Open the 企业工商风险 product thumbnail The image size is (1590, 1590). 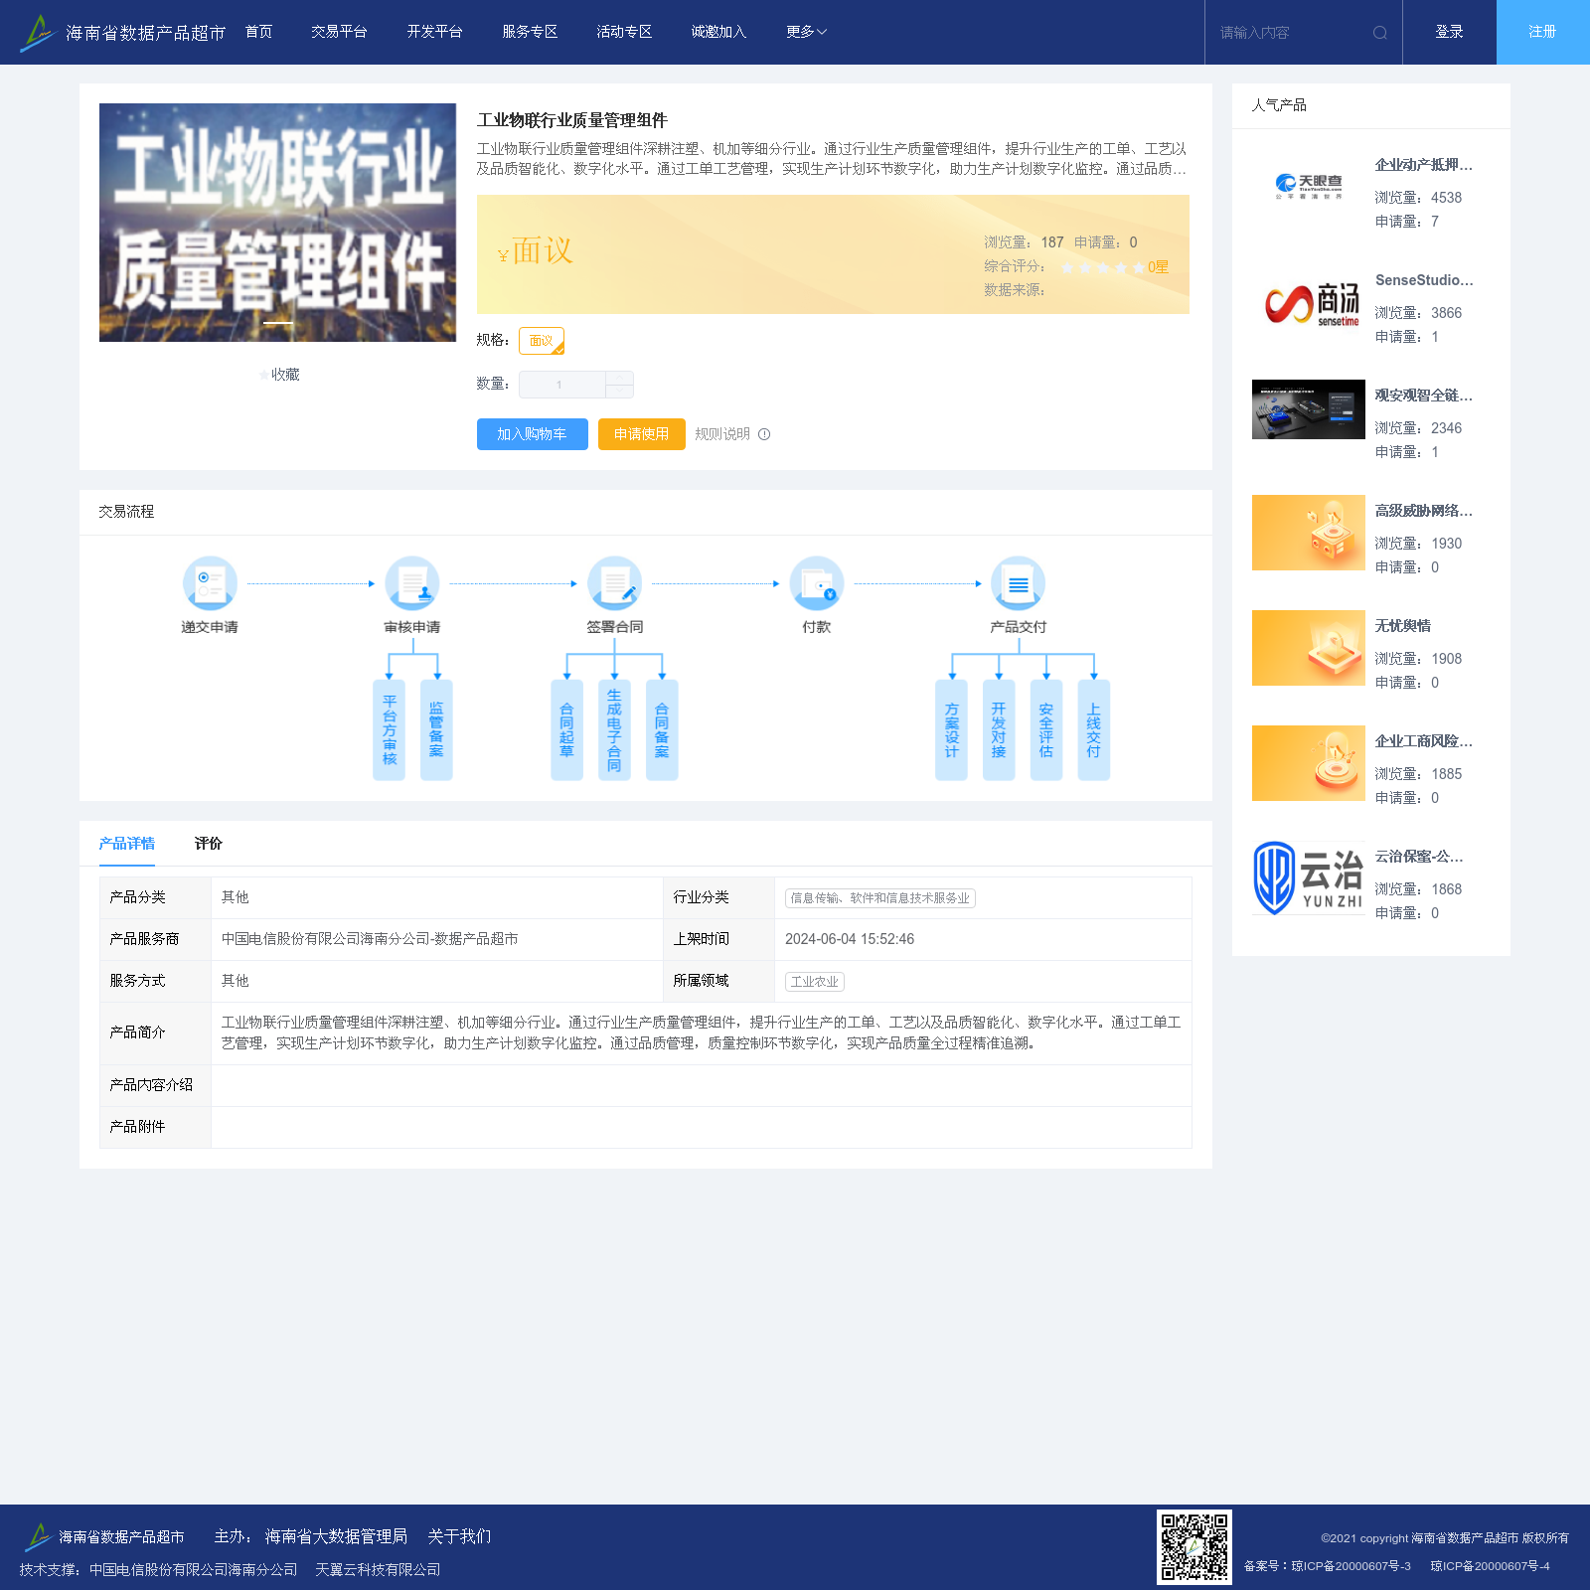tap(1309, 763)
